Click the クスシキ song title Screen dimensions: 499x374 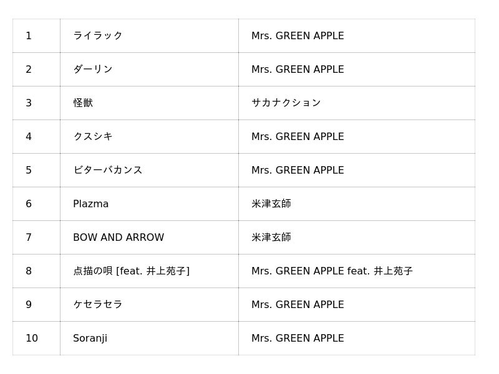tap(93, 136)
